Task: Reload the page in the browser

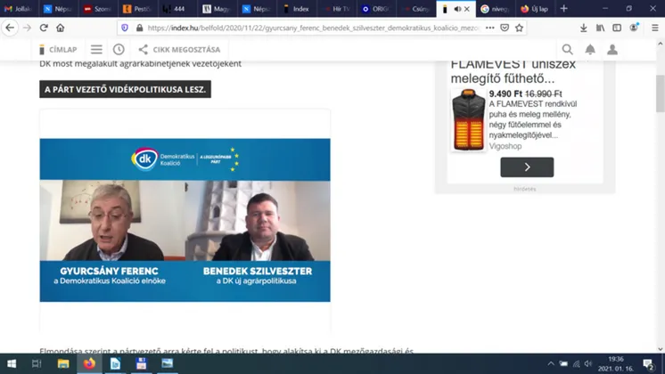Action: tap(42, 28)
